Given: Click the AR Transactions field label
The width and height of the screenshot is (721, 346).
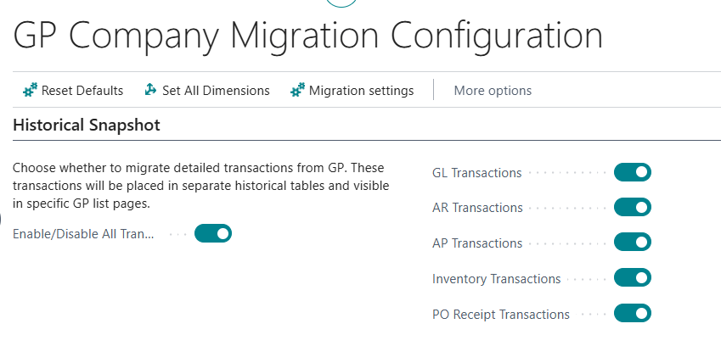Looking at the screenshot, I should tap(477, 208).
